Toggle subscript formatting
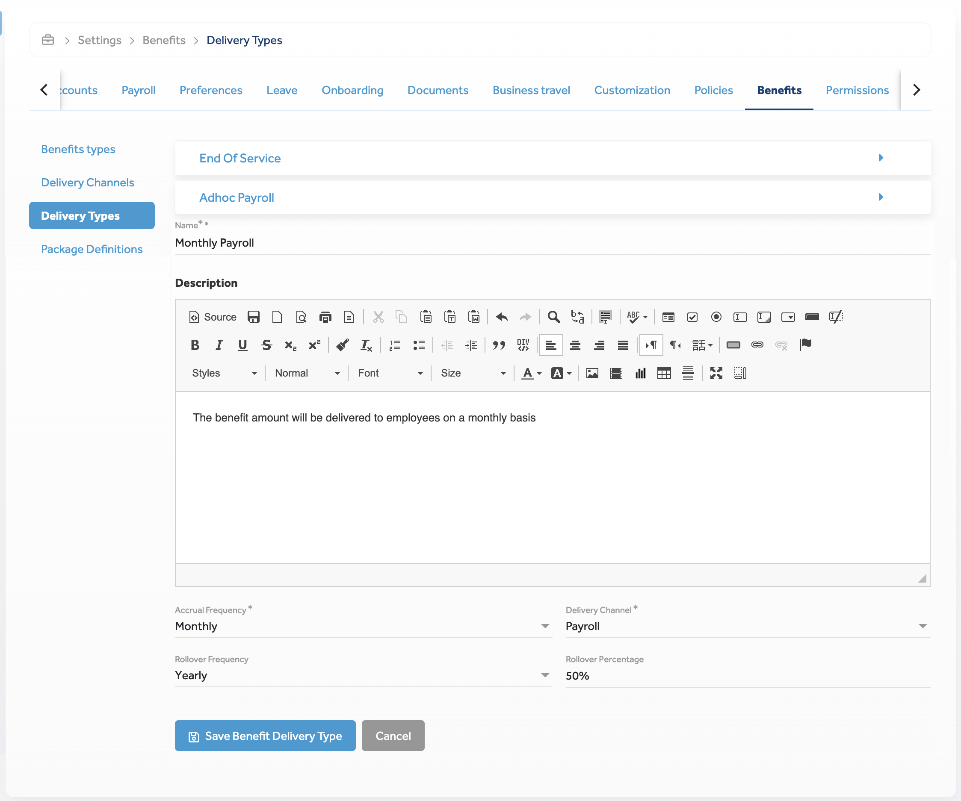The width and height of the screenshot is (961, 801). click(x=290, y=345)
